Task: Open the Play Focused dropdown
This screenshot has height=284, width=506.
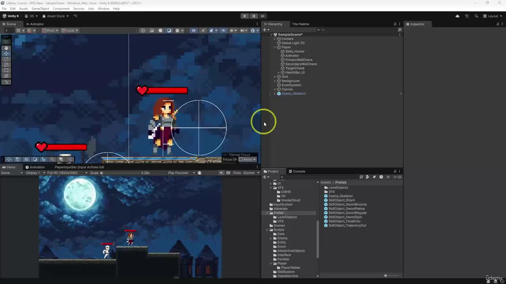Action: pos(181,173)
